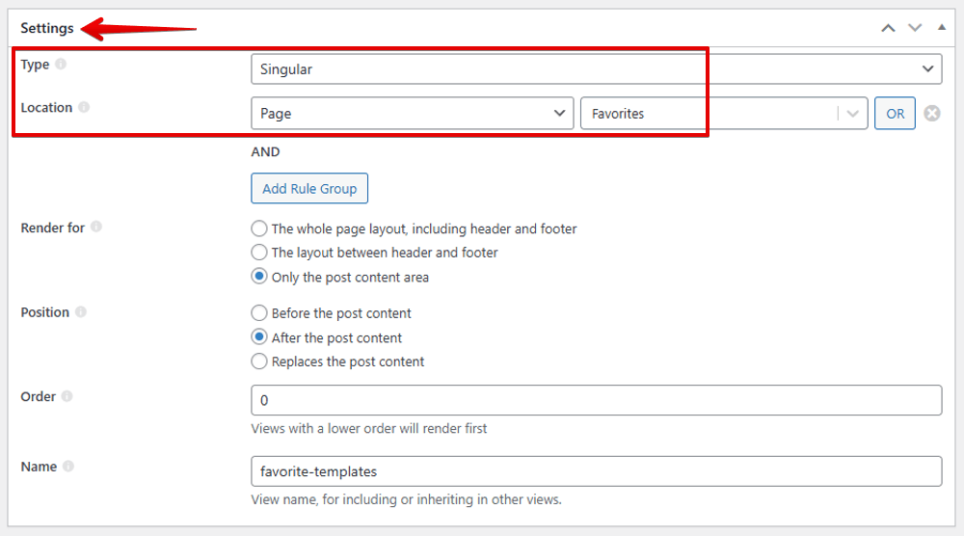
Task: Open the Location Page dropdown
Action: click(x=412, y=113)
